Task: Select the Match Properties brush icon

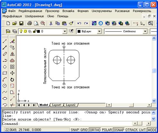Action: pos(71,23)
